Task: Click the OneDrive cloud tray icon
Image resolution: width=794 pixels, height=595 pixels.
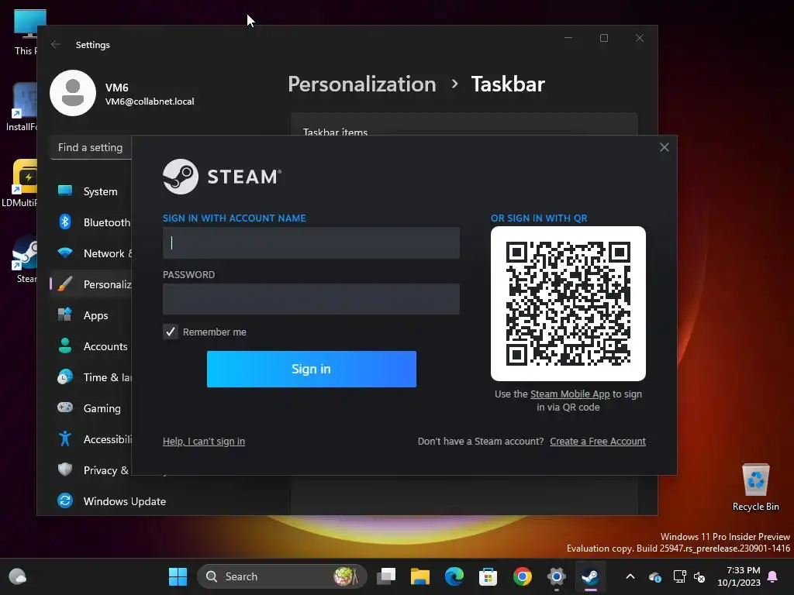Action: click(654, 576)
